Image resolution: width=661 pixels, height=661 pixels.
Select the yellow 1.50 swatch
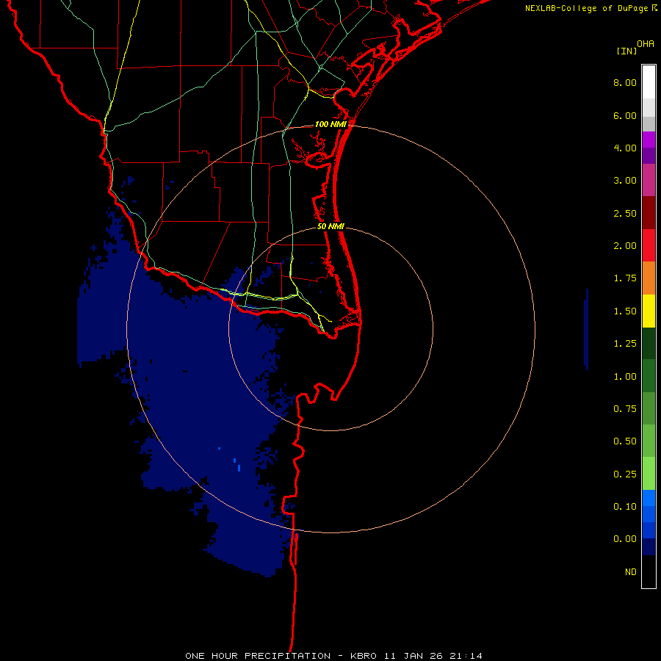point(649,311)
